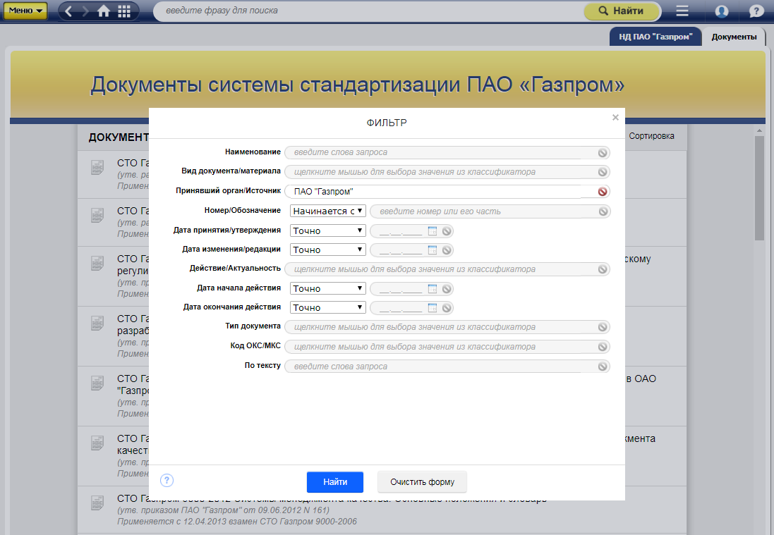Open calendar for 'Дата принятия/утверждения'

click(433, 230)
